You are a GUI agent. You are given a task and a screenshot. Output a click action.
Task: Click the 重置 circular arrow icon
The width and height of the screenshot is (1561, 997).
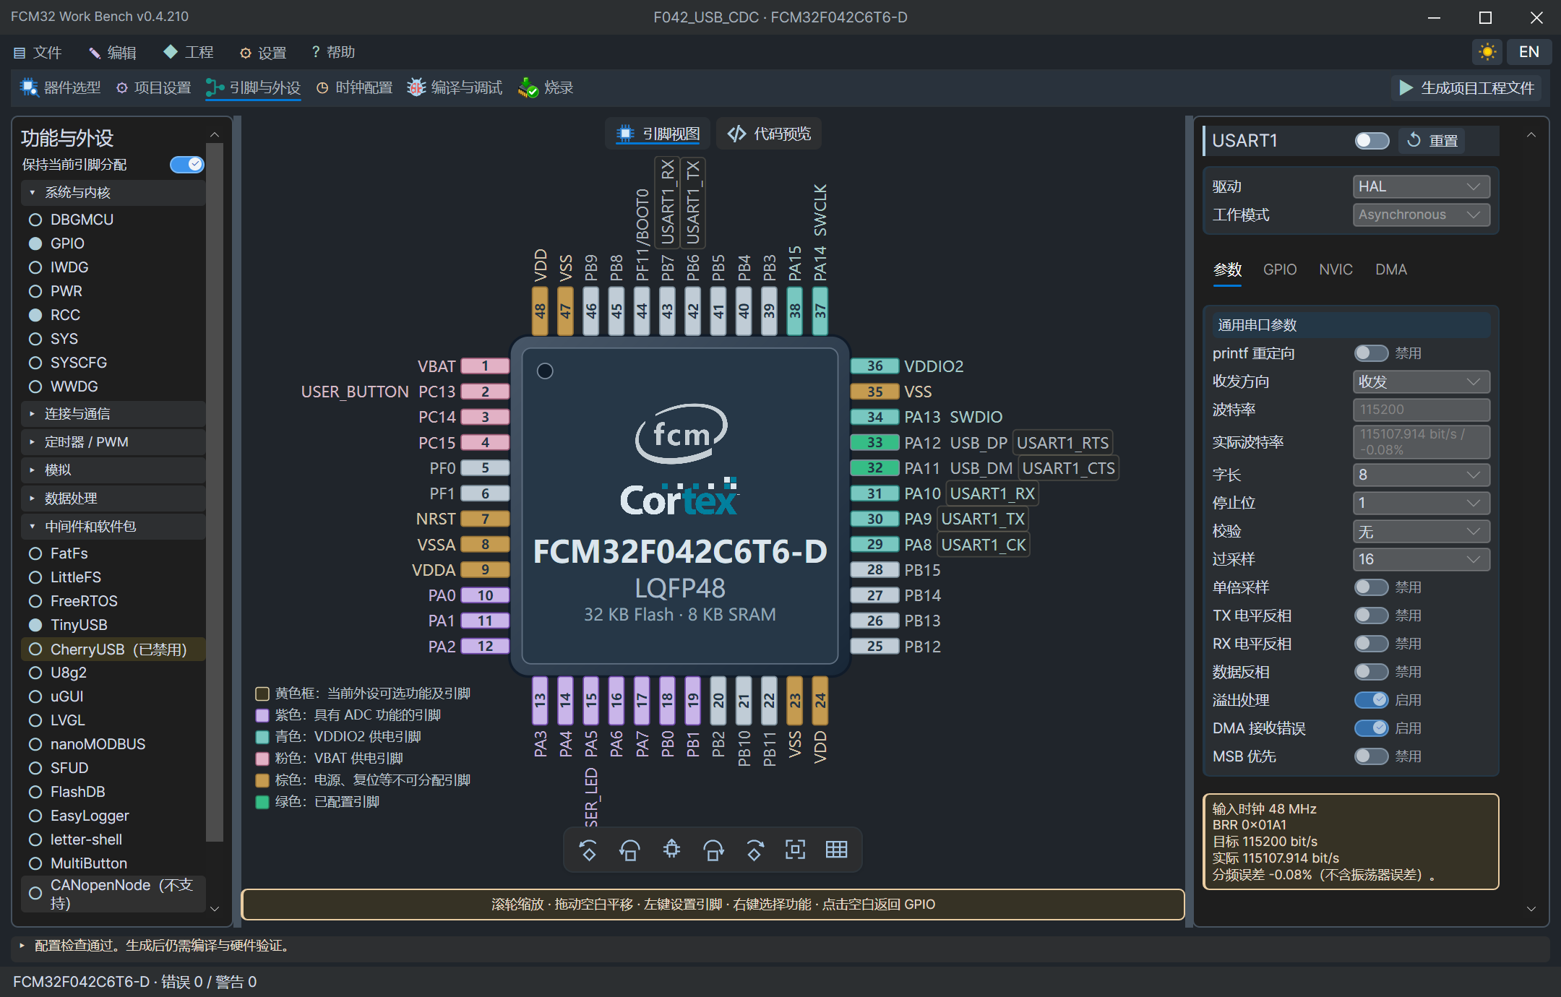point(1414,140)
